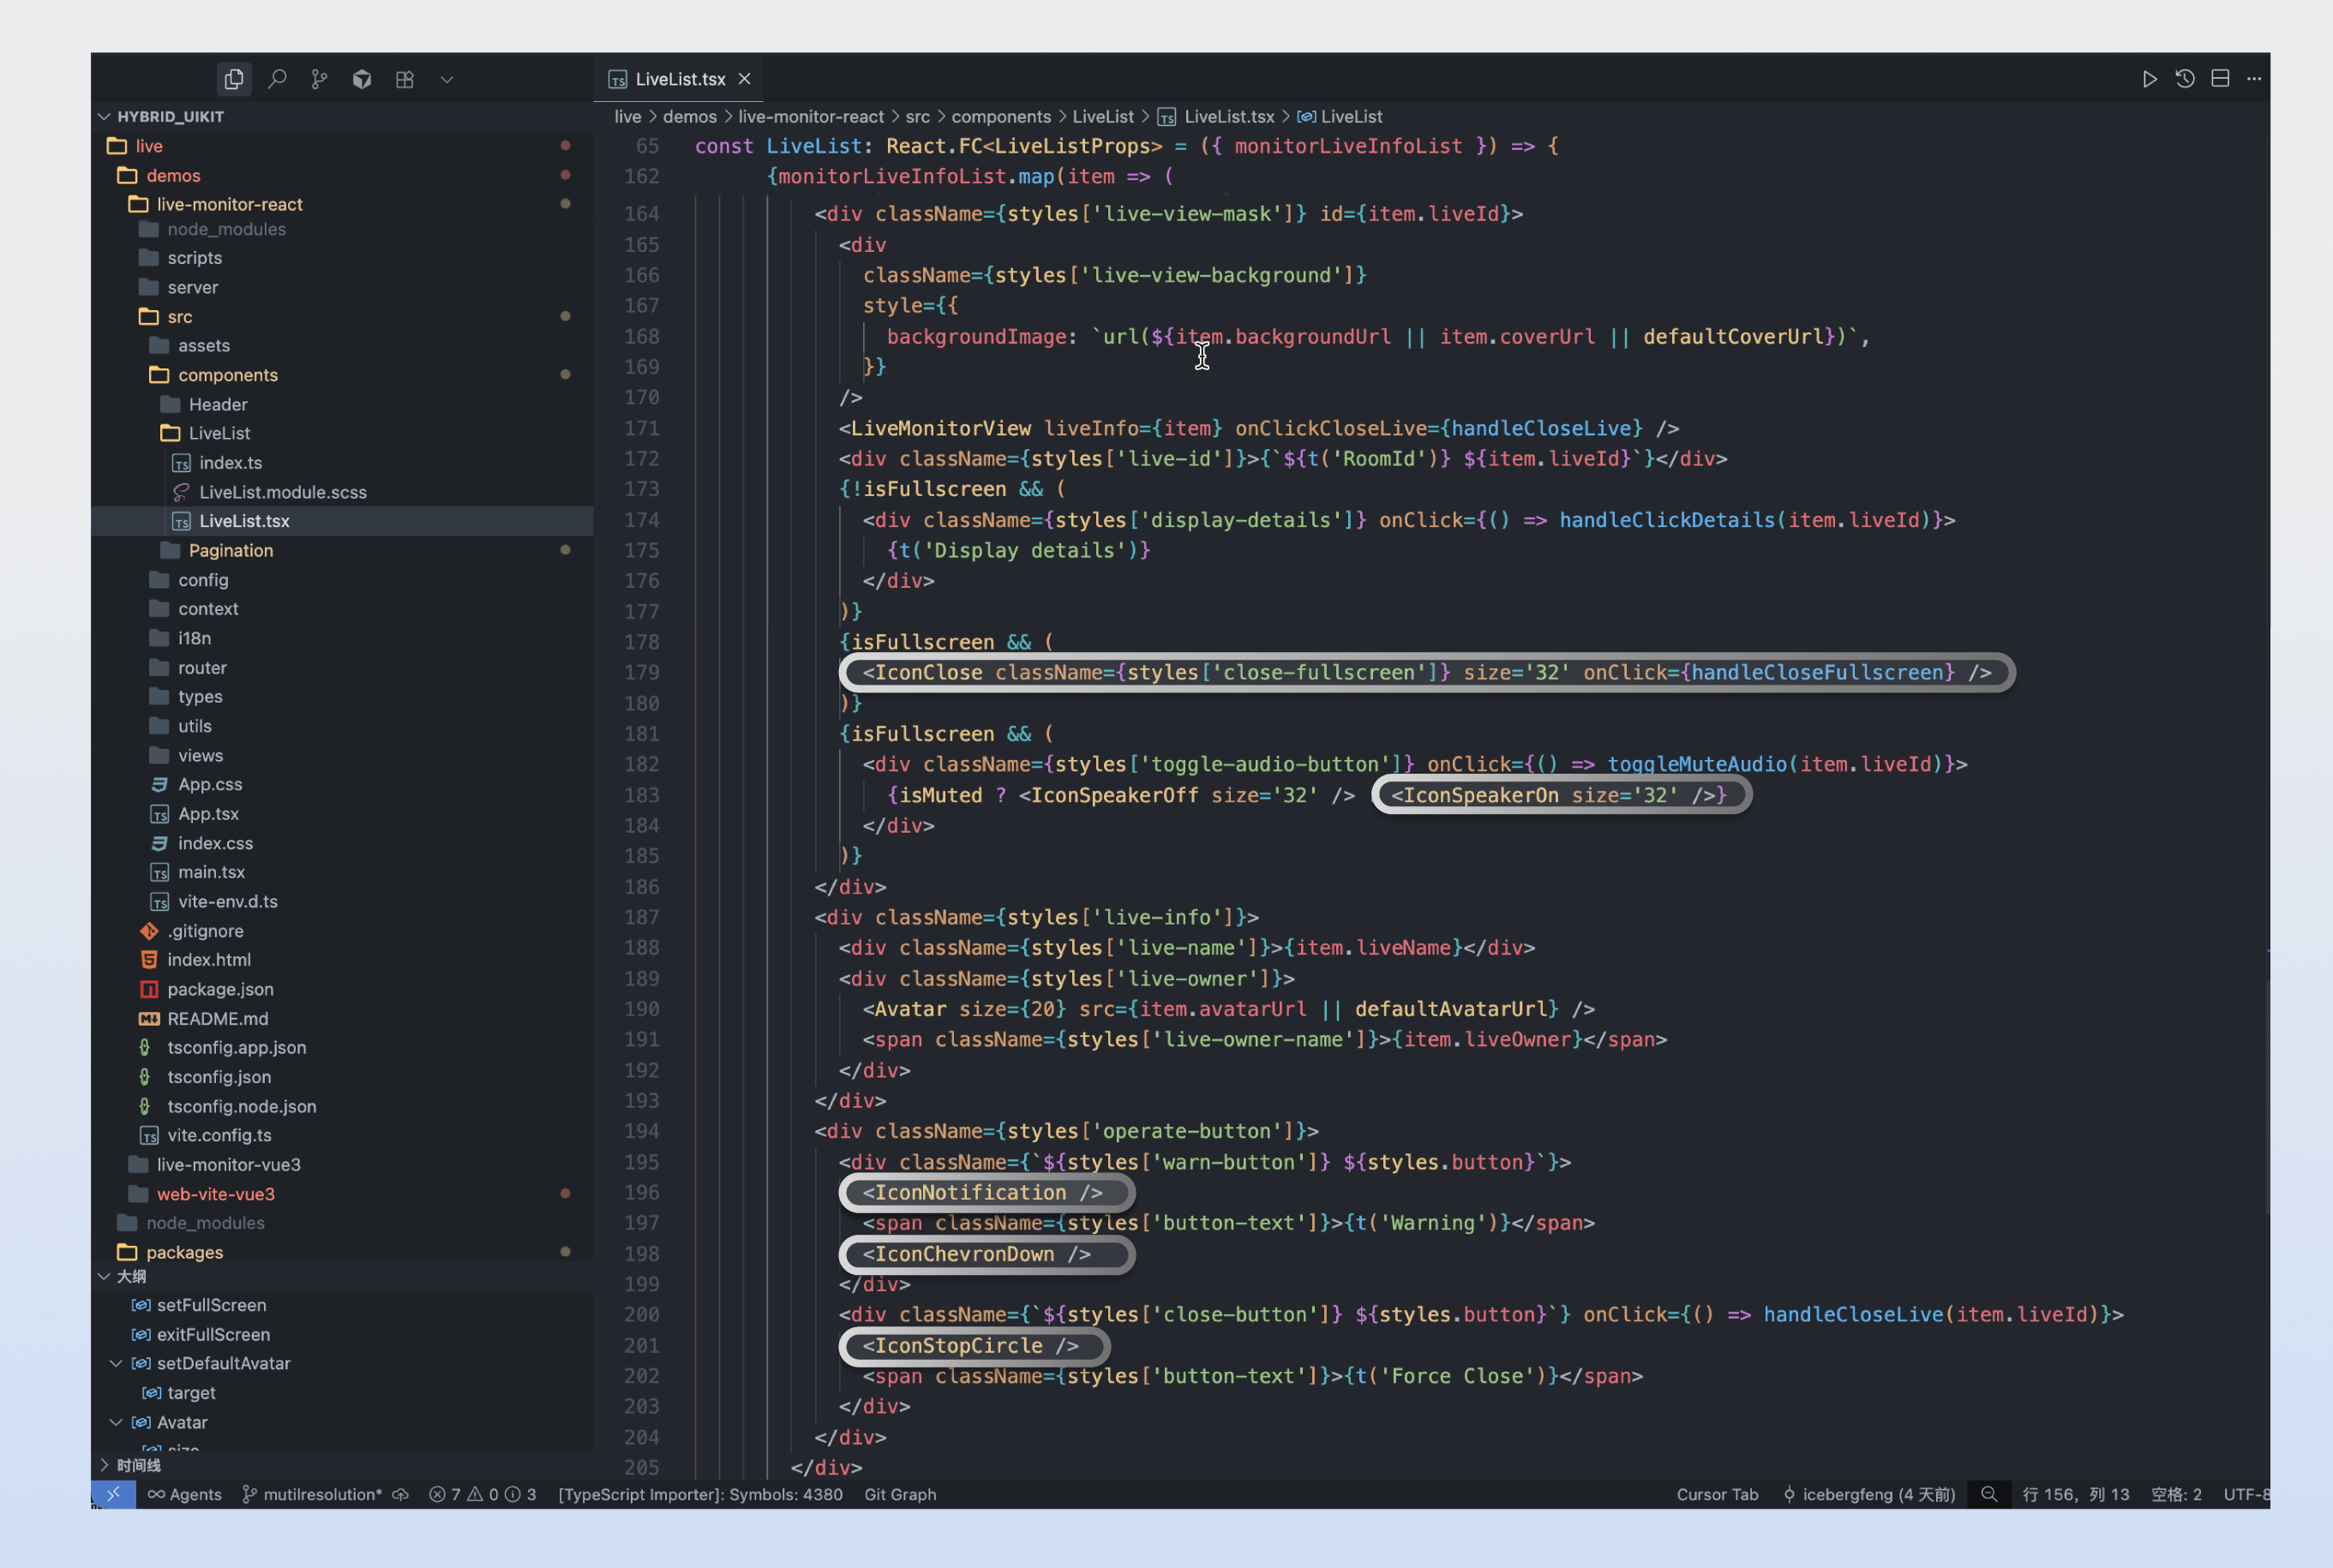Show more activity views chevron dropdown

coord(447,79)
